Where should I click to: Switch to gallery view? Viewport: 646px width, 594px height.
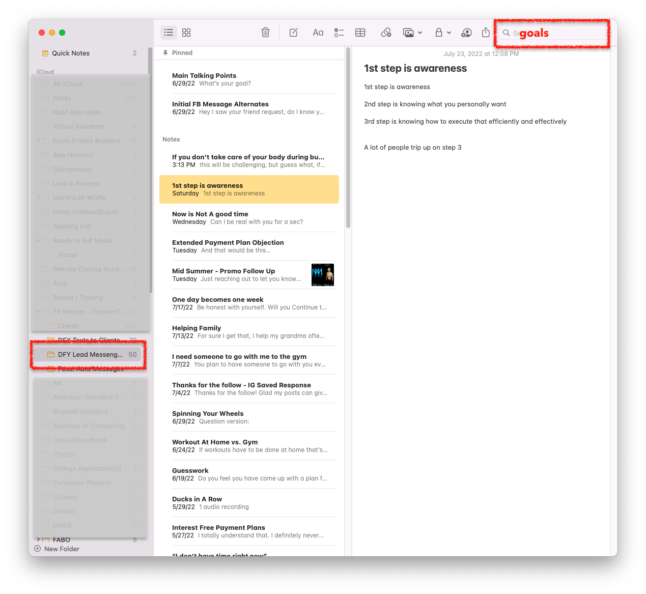pos(186,33)
